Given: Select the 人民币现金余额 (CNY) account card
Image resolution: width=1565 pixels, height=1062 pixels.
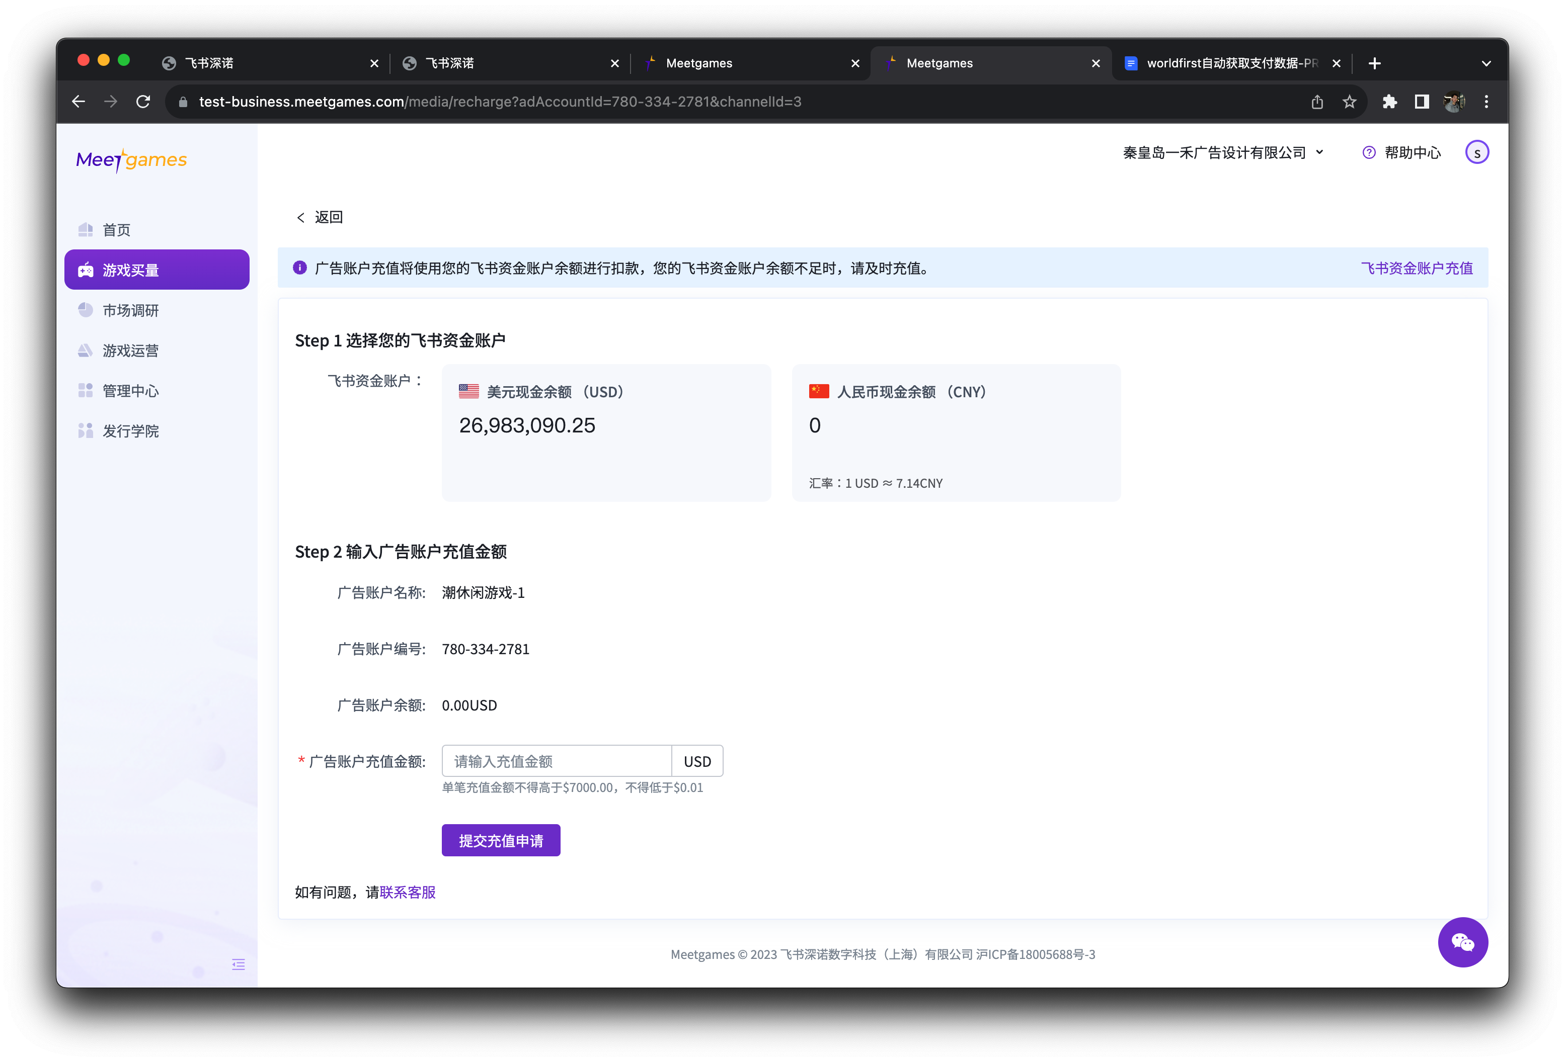Looking at the screenshot, I should pos(956,432).
